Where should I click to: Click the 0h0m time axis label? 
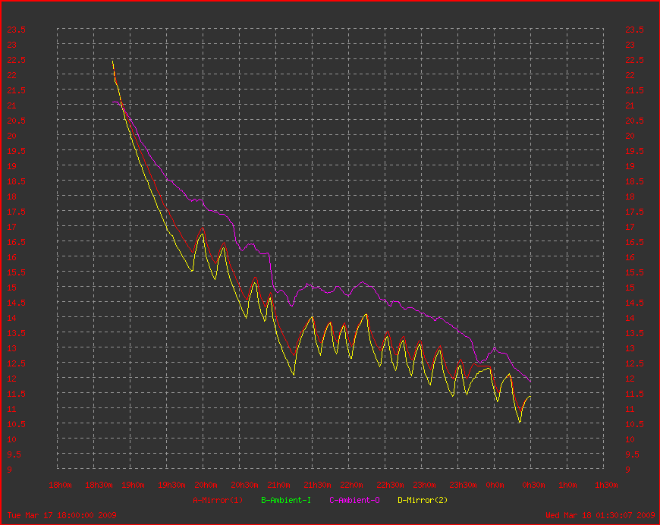point(495,485)
